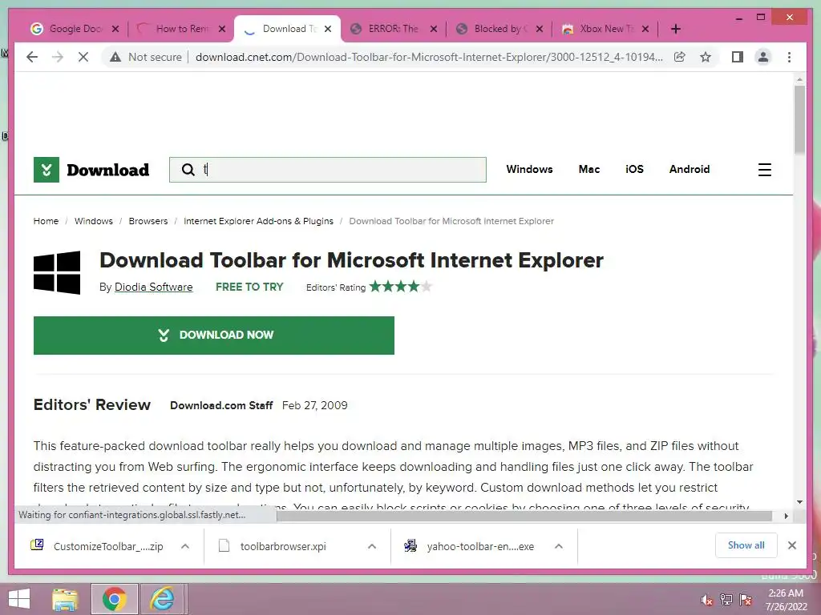Click Home in the breadcrumb
Viewport: 821px width, 615px height.
(46, 221)
